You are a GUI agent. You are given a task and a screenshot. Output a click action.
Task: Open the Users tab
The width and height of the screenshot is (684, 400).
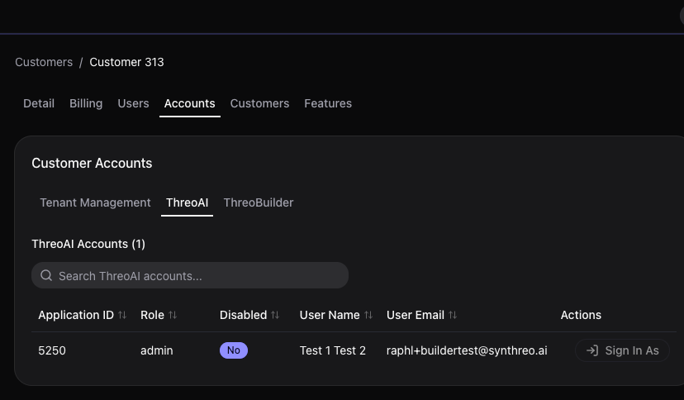tap(133, 103)
